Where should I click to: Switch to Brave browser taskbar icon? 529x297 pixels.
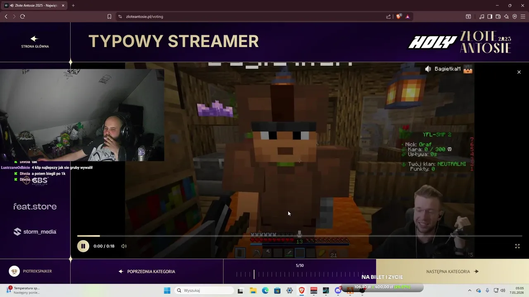point(302,290)
